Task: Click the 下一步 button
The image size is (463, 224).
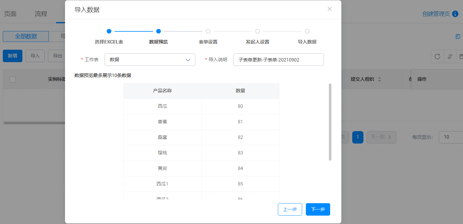Action: (x=318, y=209)
